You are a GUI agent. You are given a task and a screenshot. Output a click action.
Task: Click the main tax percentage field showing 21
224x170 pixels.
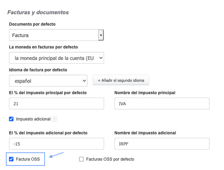[56, 104]
